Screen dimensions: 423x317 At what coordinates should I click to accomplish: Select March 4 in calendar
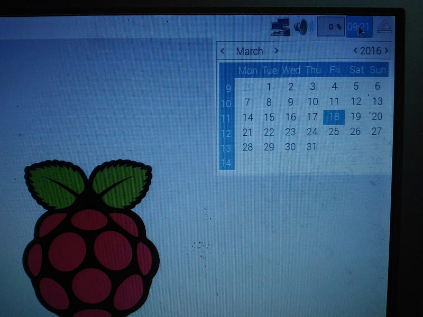pos(334,86)
